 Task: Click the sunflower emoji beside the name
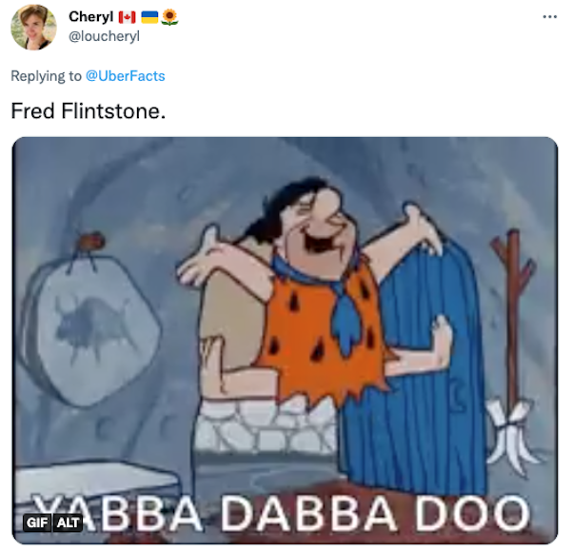coord(169,17)
